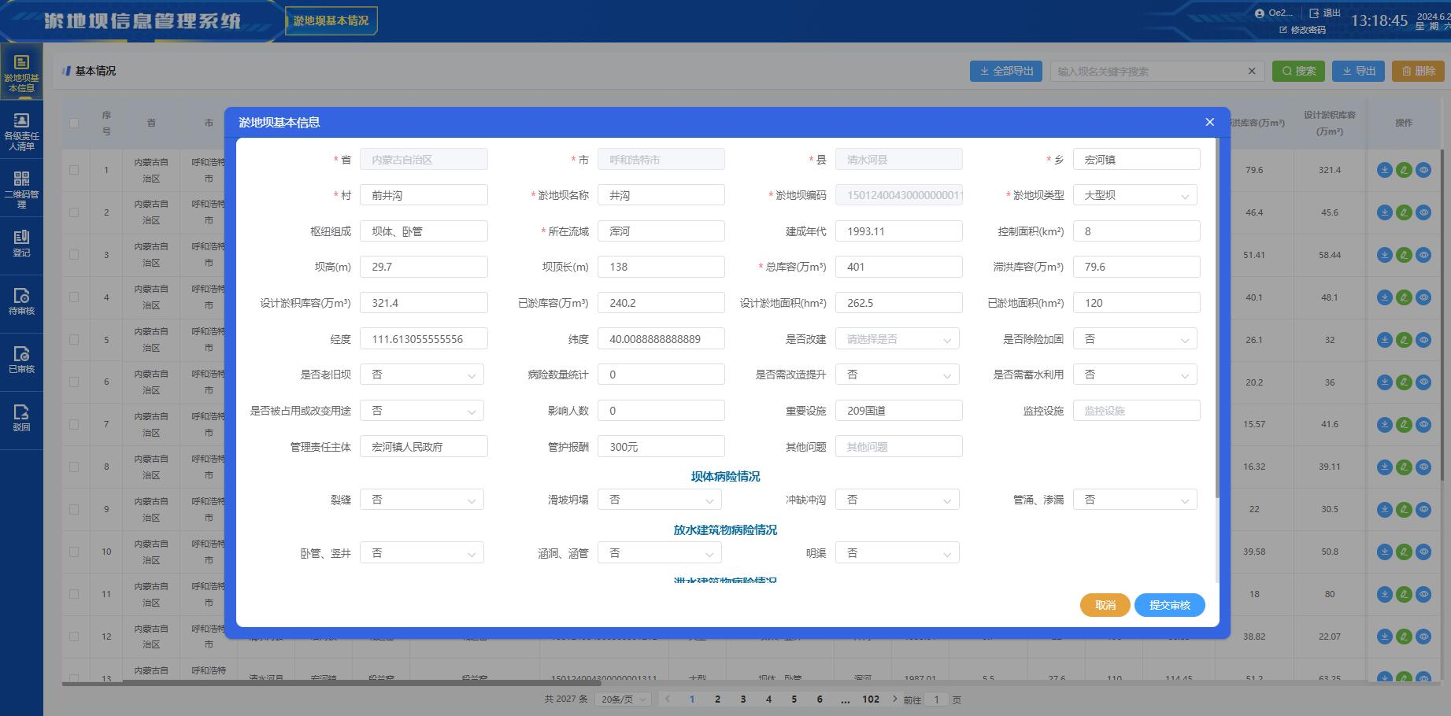Toggle the select-all header checkbox
The height and width of the screenshot is (716, 1451).
74,123
